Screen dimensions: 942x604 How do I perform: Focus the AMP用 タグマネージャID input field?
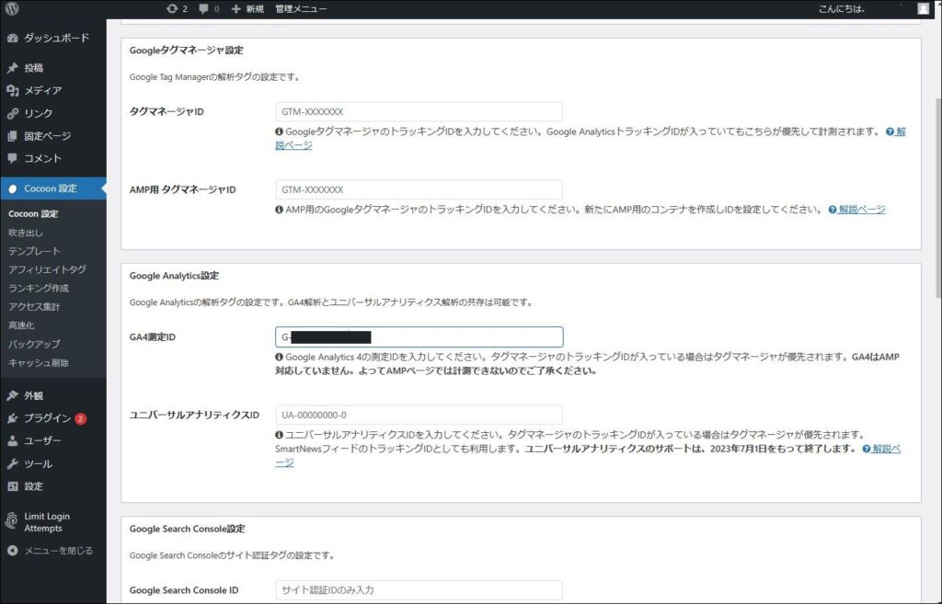[419, 189]
